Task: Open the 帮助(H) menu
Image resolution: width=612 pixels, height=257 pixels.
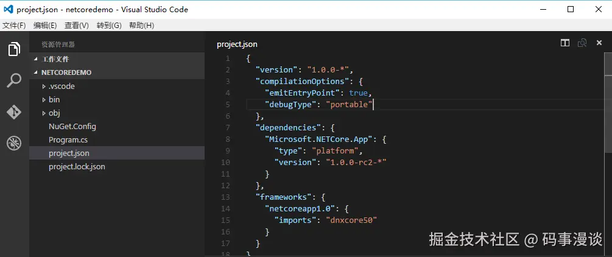Action: [x=142, y=26]
